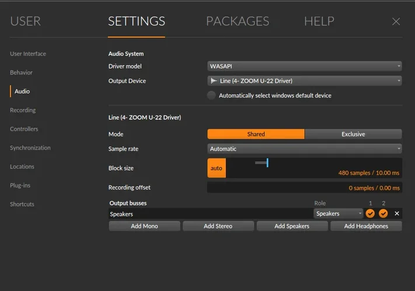Screen dimensions: 415x291
Task: Toggle output channel 1 for Speakers bus
Action: 370,214
